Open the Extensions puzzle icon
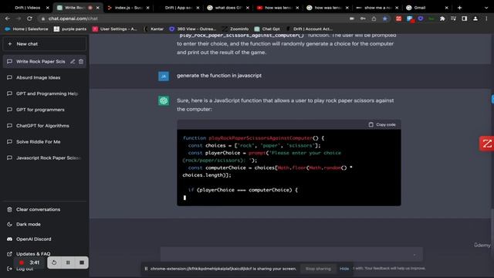The image size is (494, 278). (x=442, y=19)
